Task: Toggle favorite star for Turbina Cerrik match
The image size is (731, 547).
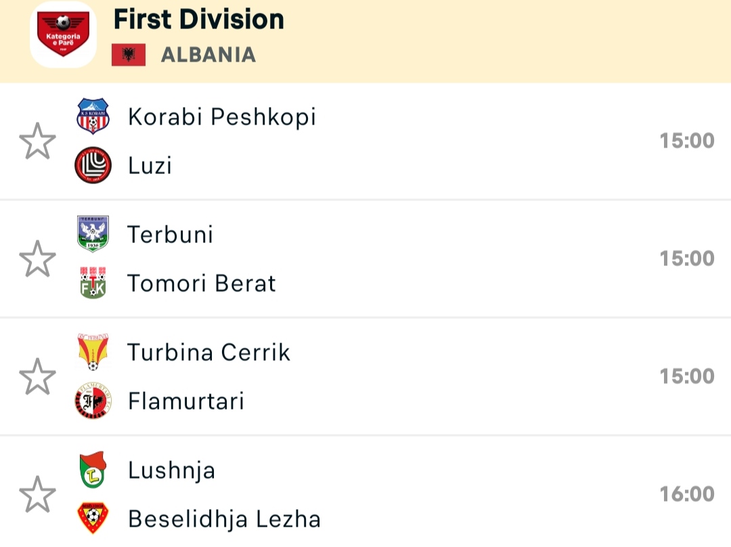Action: (x=37, y=376)
